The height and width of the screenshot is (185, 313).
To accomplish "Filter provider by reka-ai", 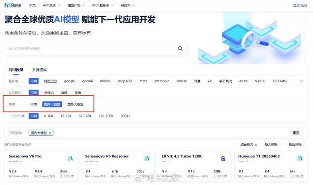I will [260, 81].
